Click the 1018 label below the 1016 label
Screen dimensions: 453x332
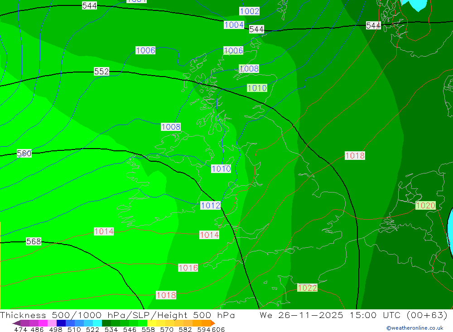[166, 295]
